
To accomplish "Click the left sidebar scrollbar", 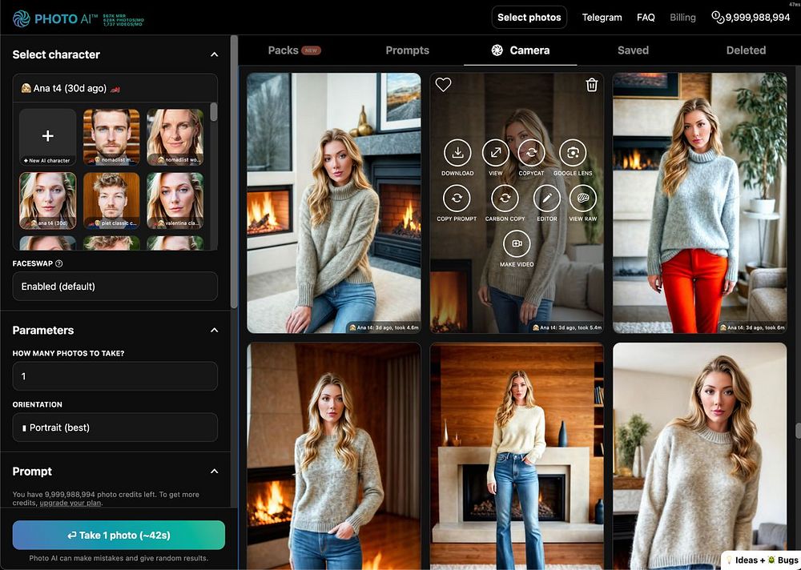I will (x=234, y=171).
